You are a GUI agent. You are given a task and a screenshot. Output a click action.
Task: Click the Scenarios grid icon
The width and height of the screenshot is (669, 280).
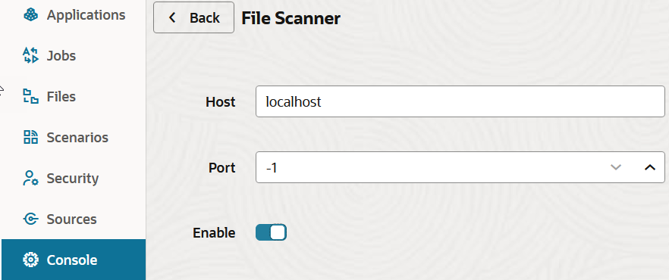(x=30, y=138)
